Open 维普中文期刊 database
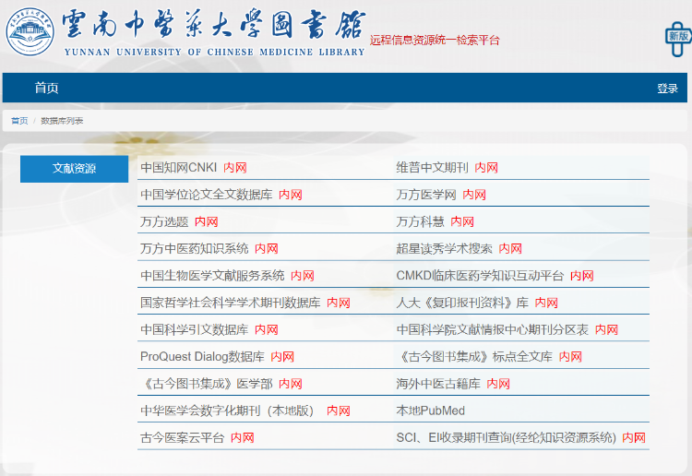Viewport: 692px width, 476px height. pos(432,168)
